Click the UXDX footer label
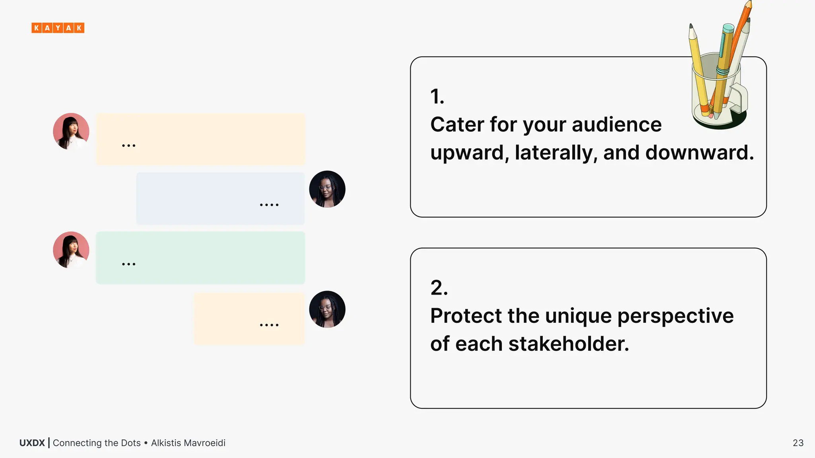This screenshot has width=815, height=458. click(x=32, y=443)
